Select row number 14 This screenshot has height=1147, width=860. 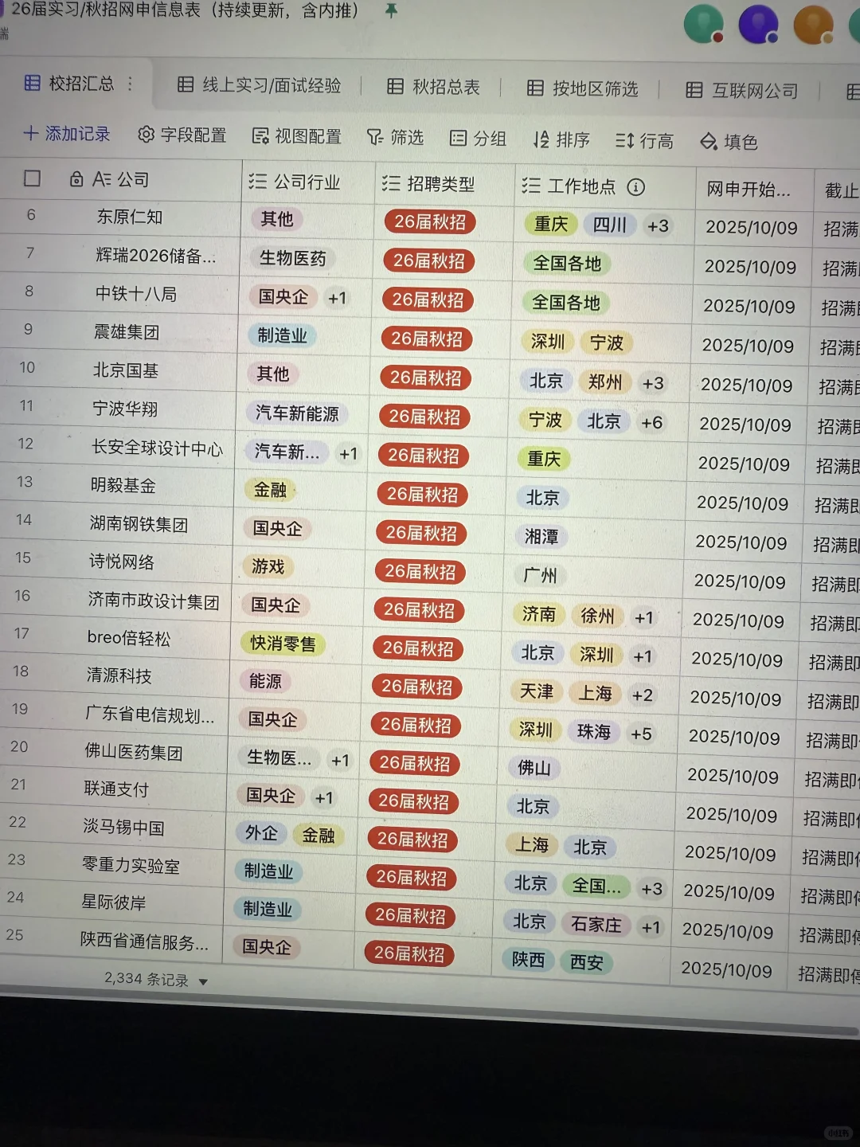click(x=24, y=519)
